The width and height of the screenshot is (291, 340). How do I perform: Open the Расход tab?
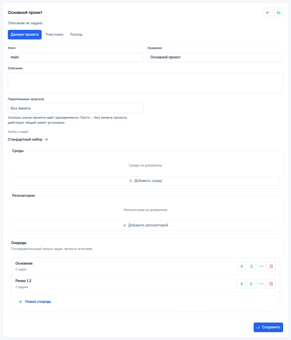tap(76, 35)
